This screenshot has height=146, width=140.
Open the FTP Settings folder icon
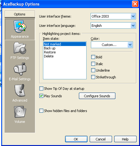coord(20,48)
